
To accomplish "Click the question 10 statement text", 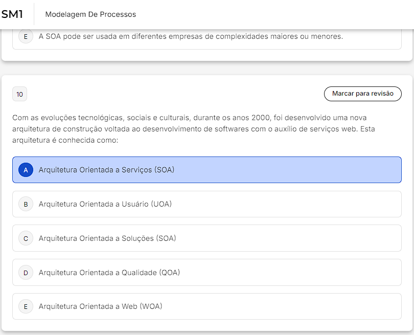I will coord(194,129).
